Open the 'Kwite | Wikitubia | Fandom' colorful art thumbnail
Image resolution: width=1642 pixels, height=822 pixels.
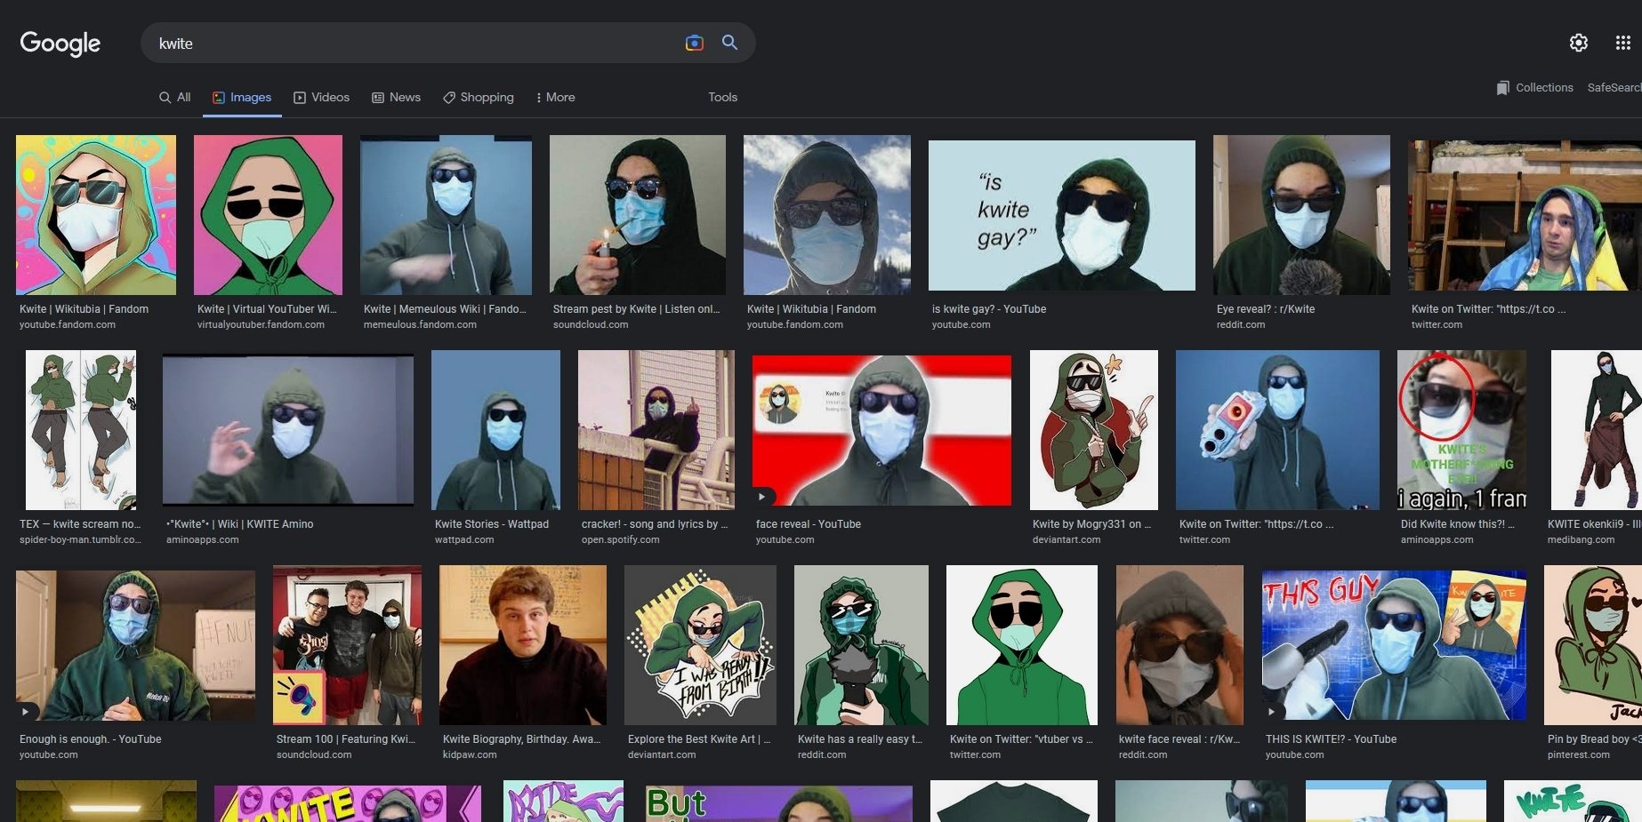click(96, 215)
